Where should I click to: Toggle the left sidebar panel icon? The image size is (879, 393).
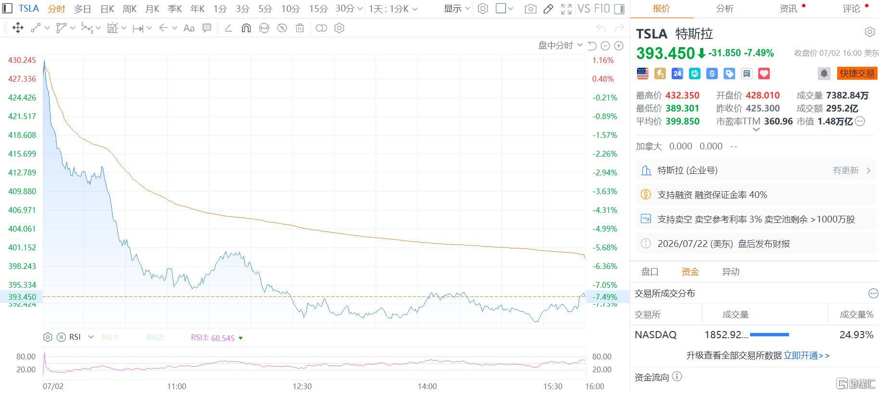coord(8,9)
